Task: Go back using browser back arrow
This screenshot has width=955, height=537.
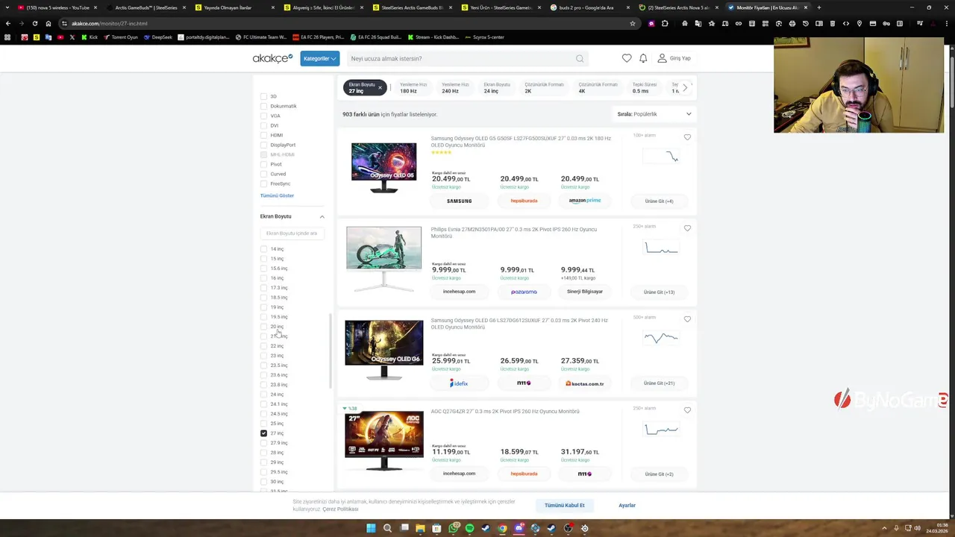Action: click(8, 23)
